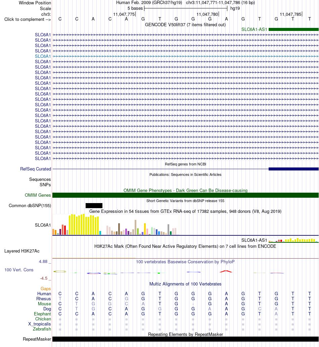Click the red PhyloP conservation peak
The height and width of the screenshot is (347, 319).
click(x=226, y=271)
